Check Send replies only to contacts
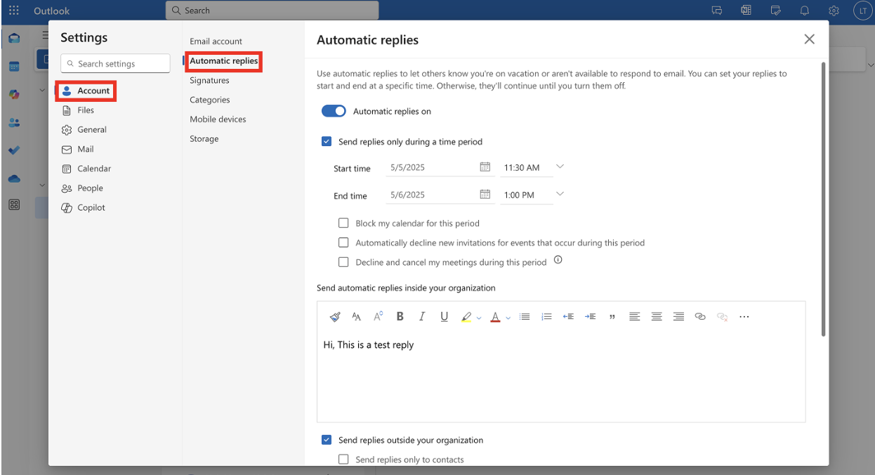 point(343,460)
